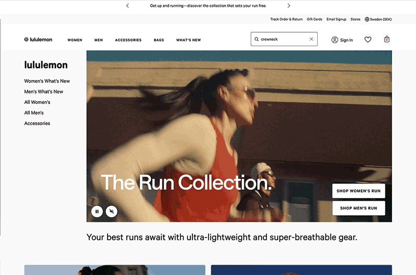Open the Men menu
Screen dimensions: 416x275
[98, 40]
